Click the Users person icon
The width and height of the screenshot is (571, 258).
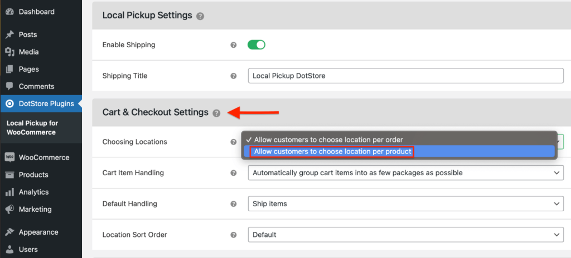point(10,250)
